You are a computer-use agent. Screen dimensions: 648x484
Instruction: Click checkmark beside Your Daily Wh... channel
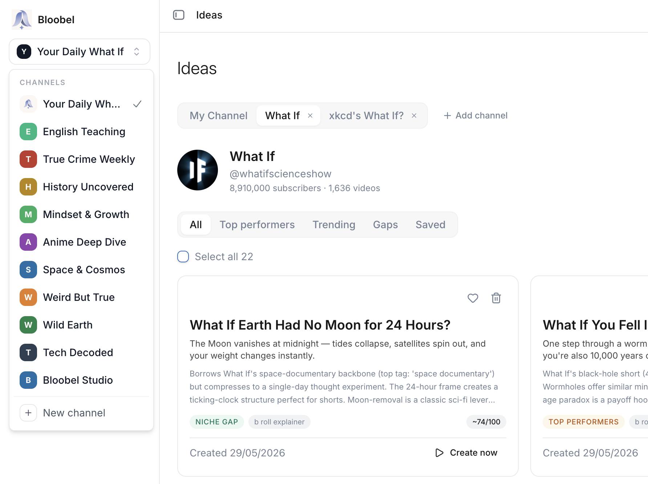tap(137, 104)
